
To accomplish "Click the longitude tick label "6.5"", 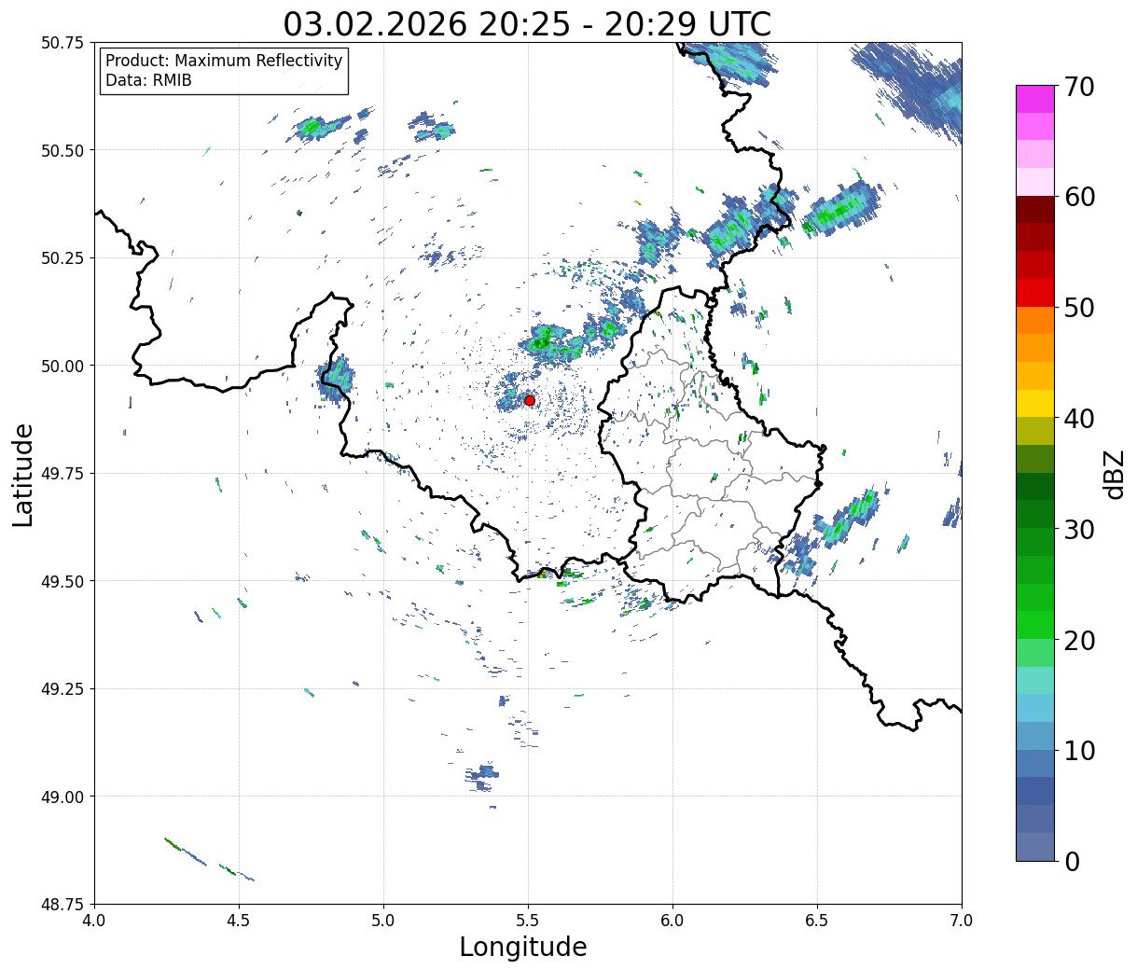I will [817, 921].
